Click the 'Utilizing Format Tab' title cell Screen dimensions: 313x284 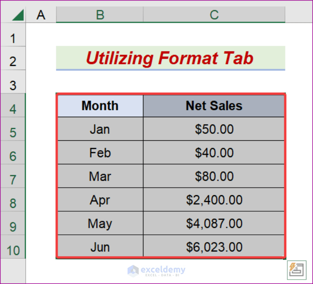[170, 58]
